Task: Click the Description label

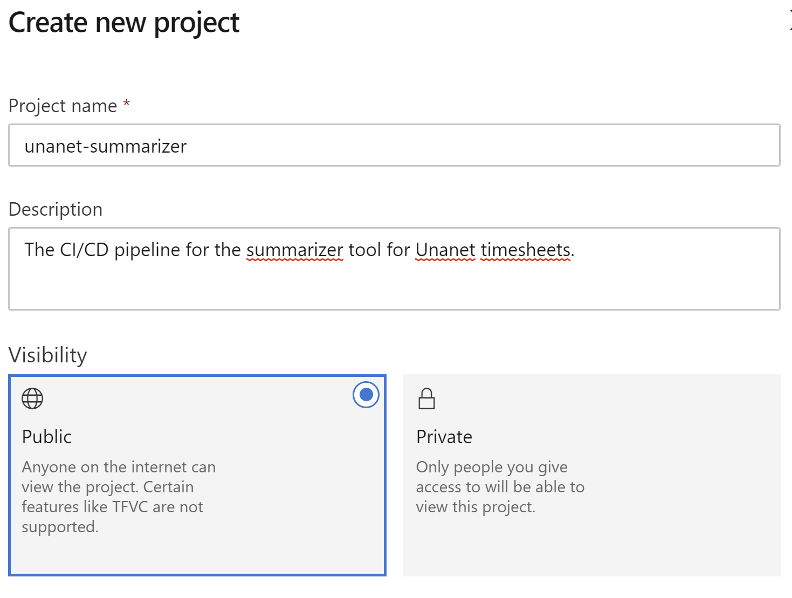Action: 55,209
